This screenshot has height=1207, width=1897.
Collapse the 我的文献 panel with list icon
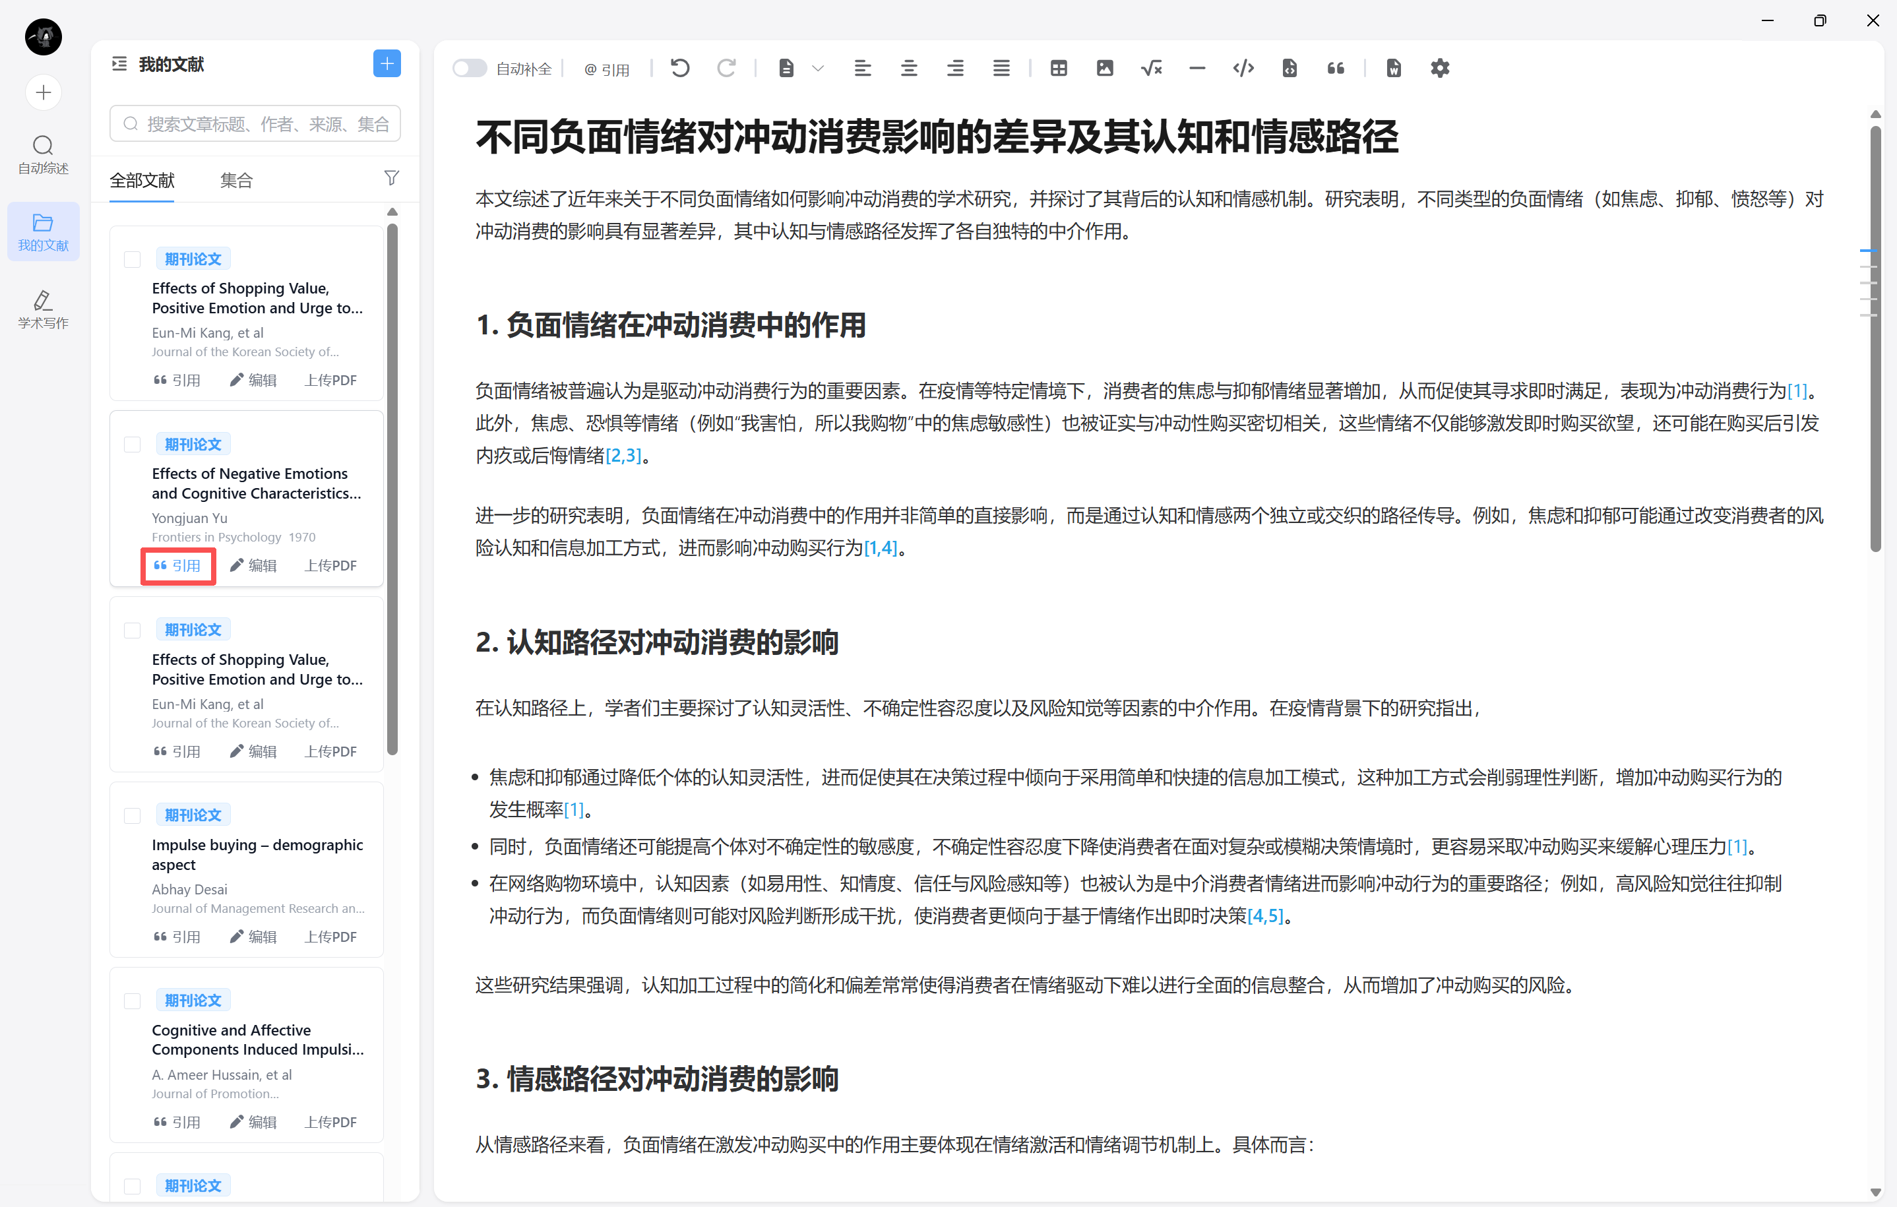click(119, 64)
